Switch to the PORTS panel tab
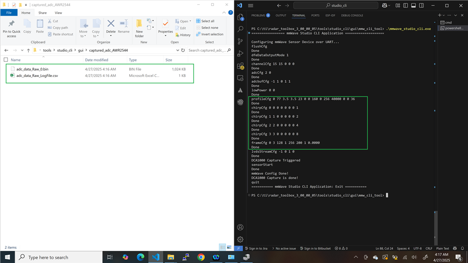This screenshot has height=263, width=468. tap(315, 15)
